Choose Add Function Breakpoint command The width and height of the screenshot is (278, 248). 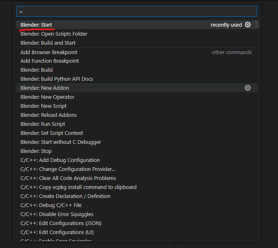(137, 61)
